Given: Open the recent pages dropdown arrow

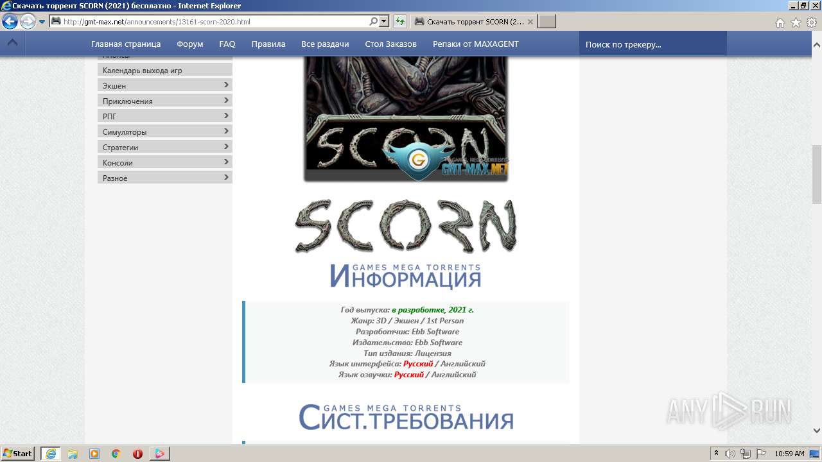Looking at the screenshot, I should tap(42, 22).
